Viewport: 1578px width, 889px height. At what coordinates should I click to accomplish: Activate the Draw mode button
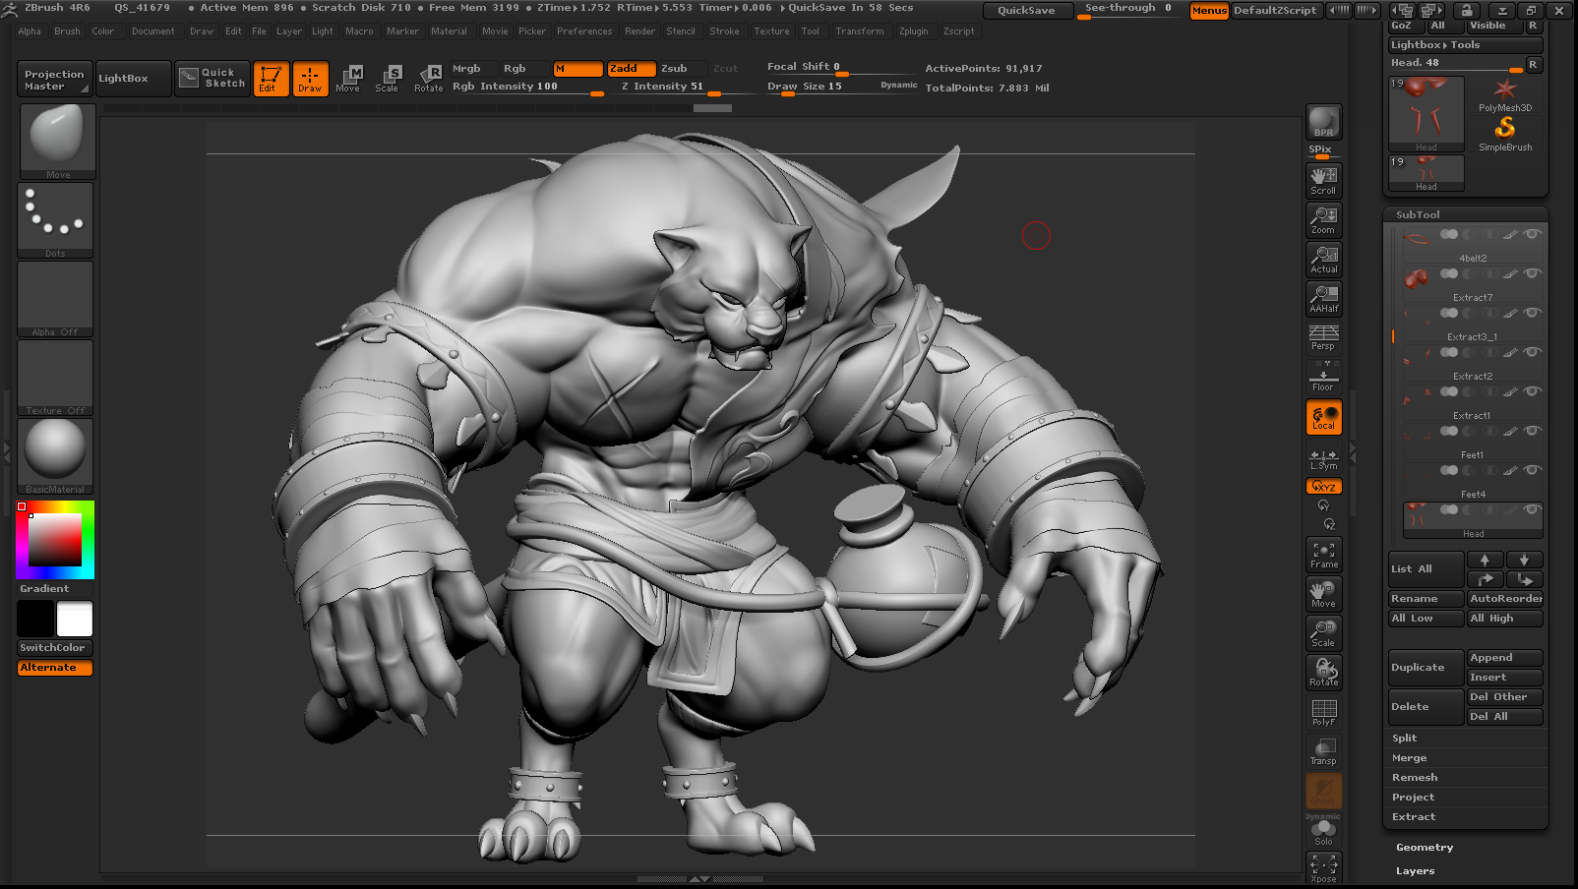(x=310, y=79)
